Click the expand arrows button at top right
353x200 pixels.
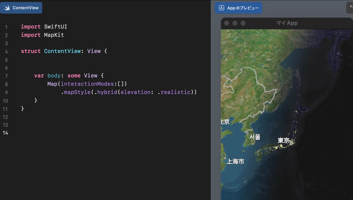(x=350, y=8)
